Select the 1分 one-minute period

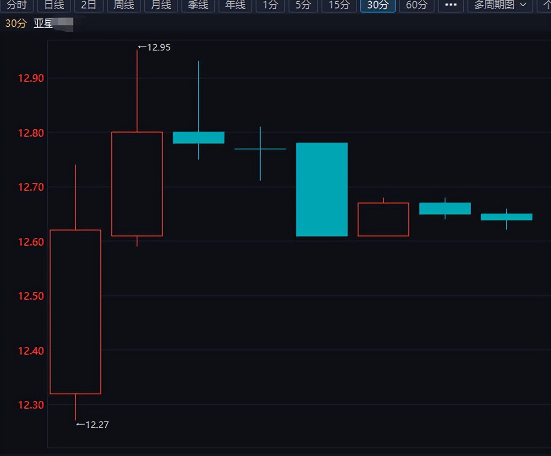(x=270, y=5)
